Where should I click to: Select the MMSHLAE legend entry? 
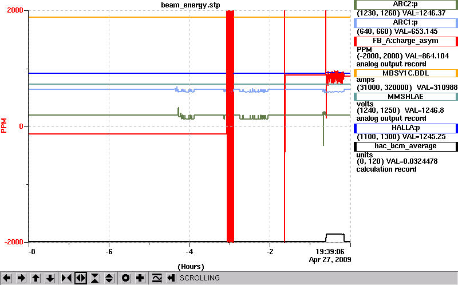[x=406, y=97]
